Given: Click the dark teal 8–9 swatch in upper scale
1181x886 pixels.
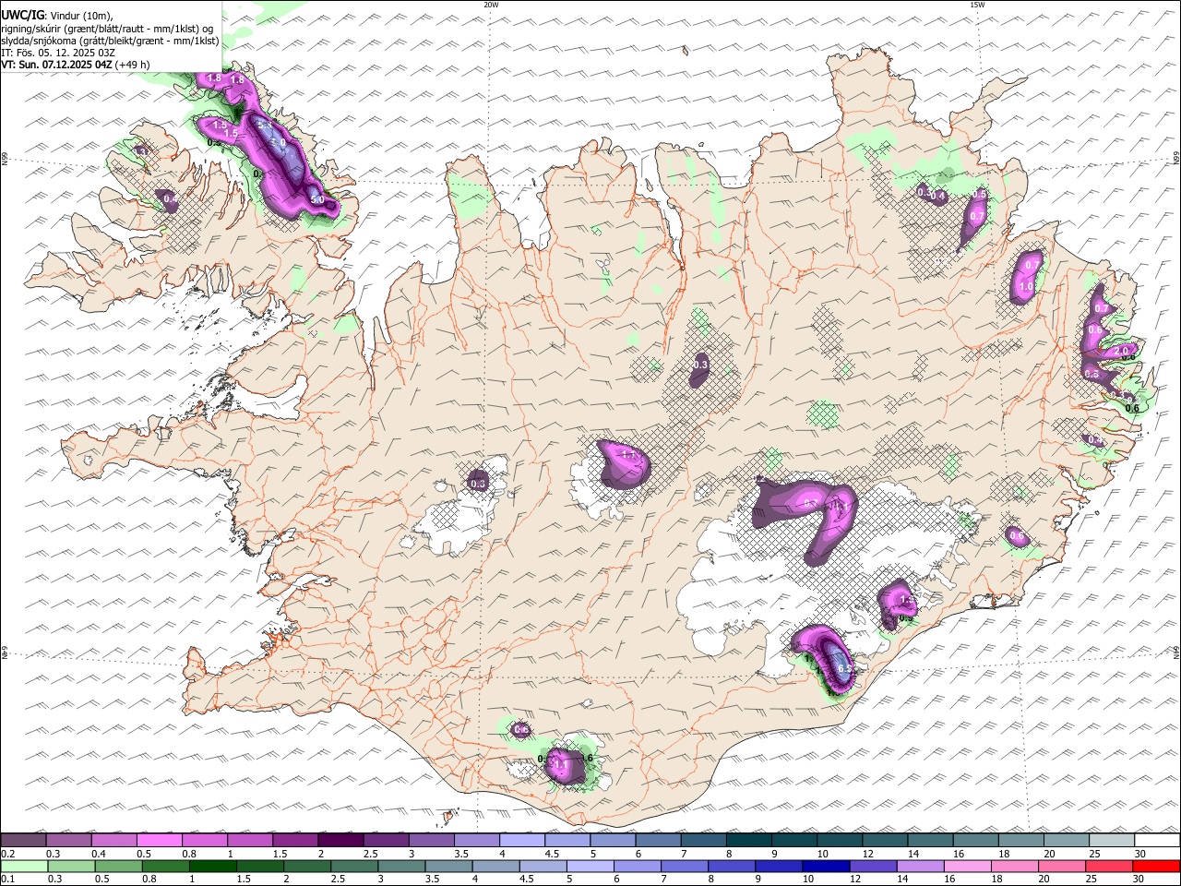Looking at the screenshot, I should coord(748,841).
